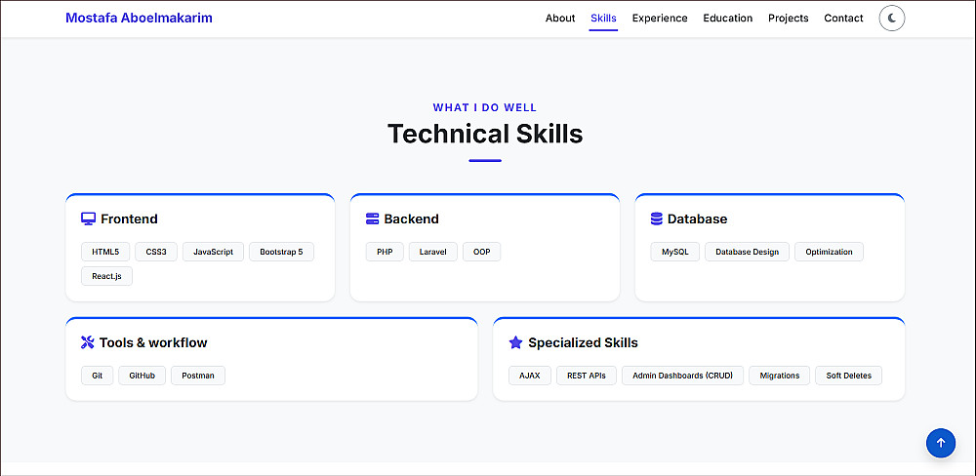Click the Database card heading
The height and width of the screenshot is (476, 976).
point(697,219)
